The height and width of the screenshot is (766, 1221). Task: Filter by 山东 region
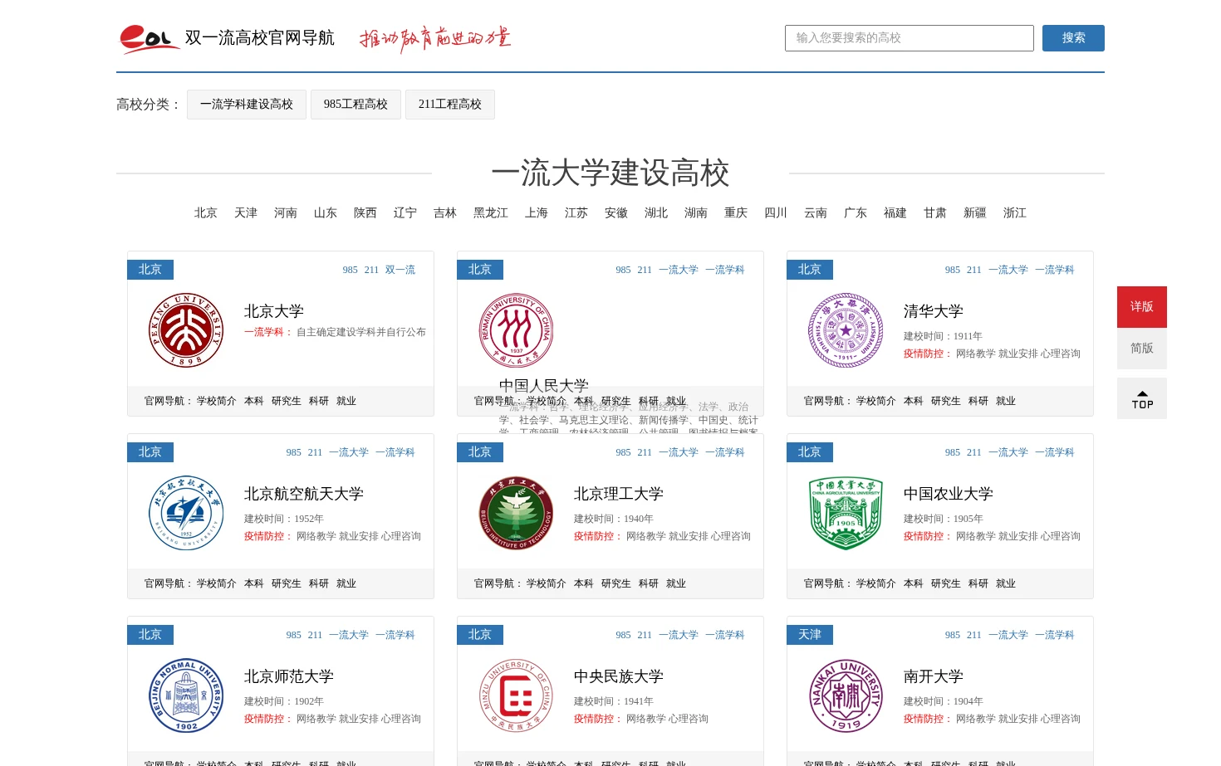(x=326, y=213)
